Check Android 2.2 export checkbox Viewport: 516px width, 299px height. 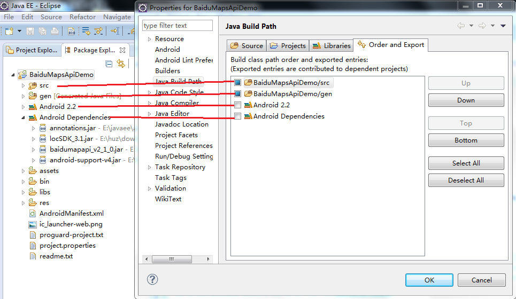[237, 105]
